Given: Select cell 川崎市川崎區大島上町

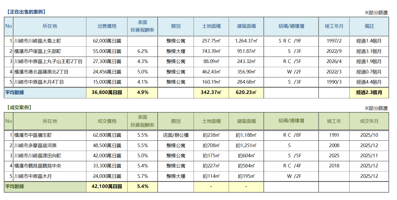Looking at the screenshot, I should (38, 41).
